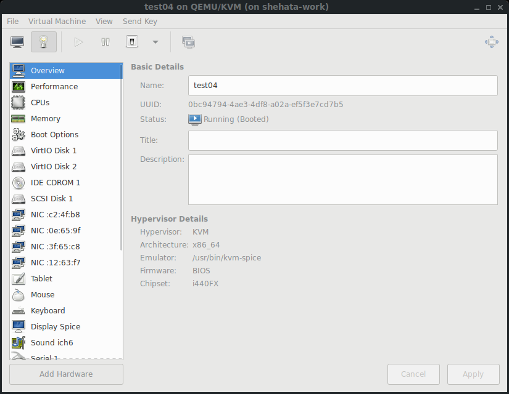Open the IDE CDROM 1 device

56,183
